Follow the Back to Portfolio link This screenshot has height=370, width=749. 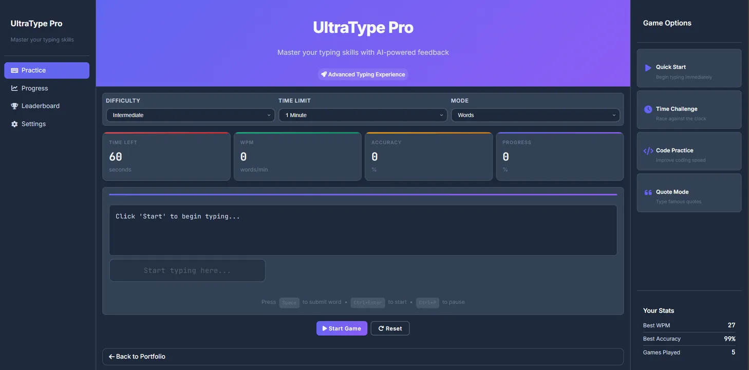tap(137, 357)
